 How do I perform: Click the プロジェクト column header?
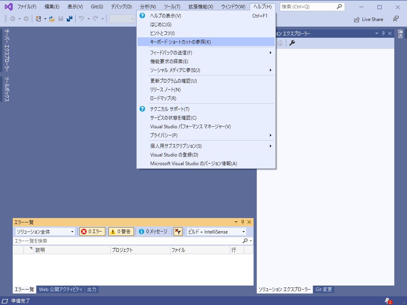point(140,250)
